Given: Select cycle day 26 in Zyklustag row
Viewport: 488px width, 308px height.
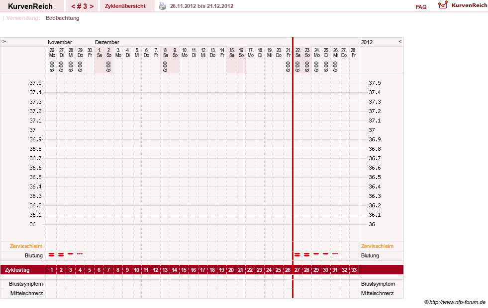Looking at the screenshot, I should click(288, 270).
